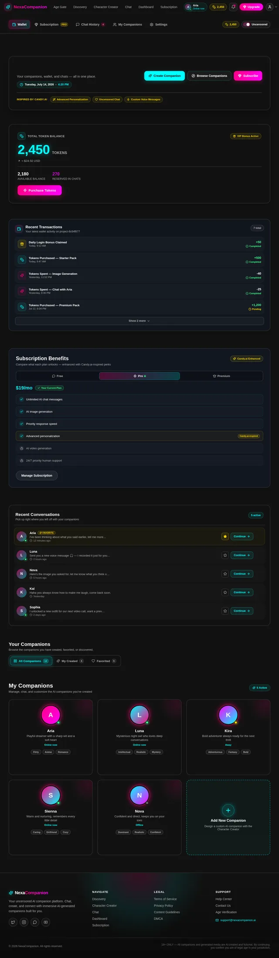Click Luna's avatar in Recent Conversations
This screenshot has height=958, width=279.
click(x=21, y=555)
